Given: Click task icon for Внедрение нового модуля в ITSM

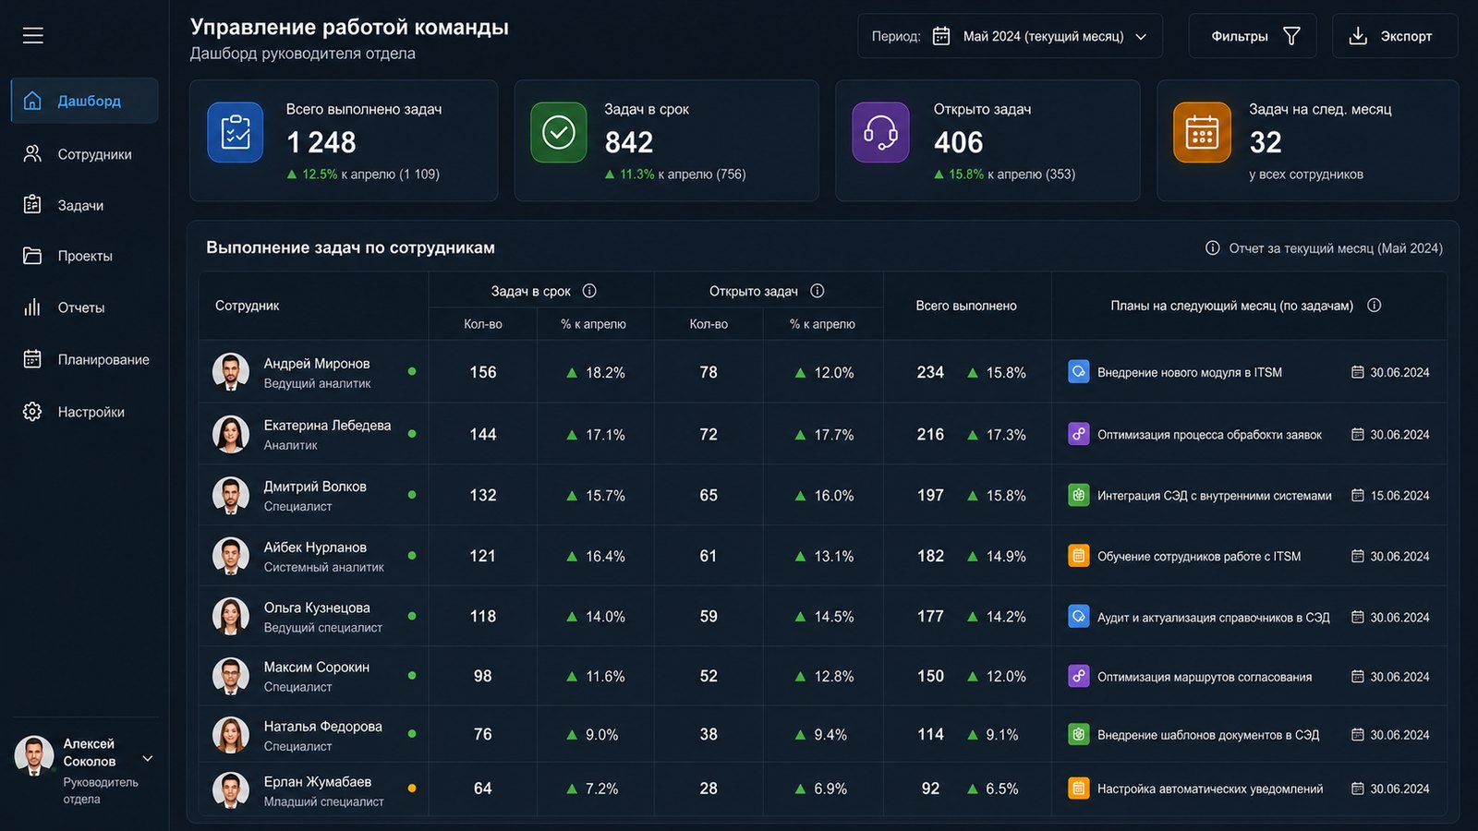Looking at the screenshot, I should 1079,372.
